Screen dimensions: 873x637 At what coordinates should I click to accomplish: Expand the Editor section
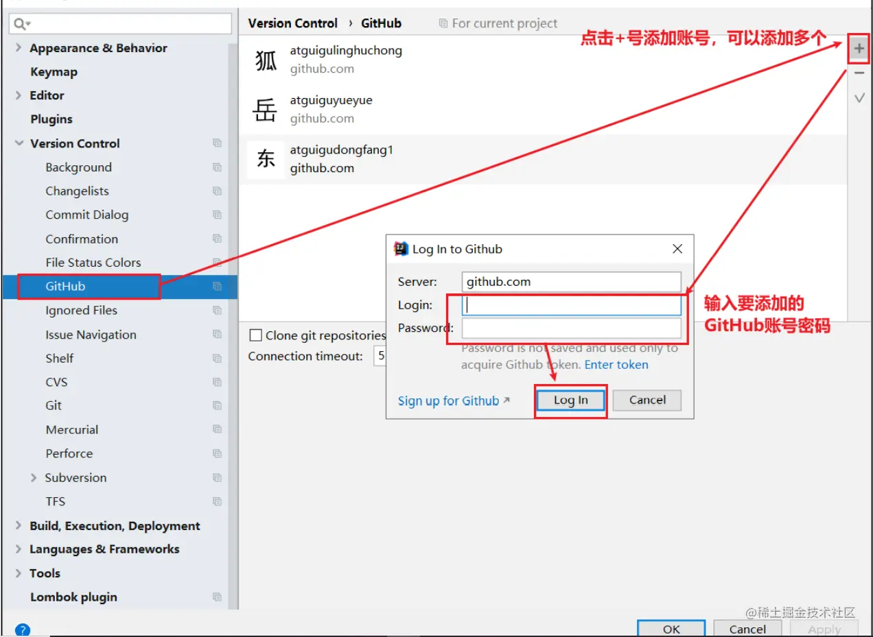19,95
